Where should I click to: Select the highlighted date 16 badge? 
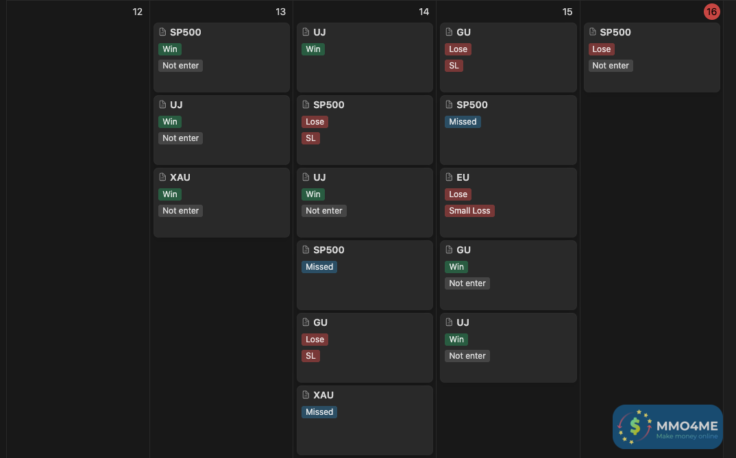(711, 12)
